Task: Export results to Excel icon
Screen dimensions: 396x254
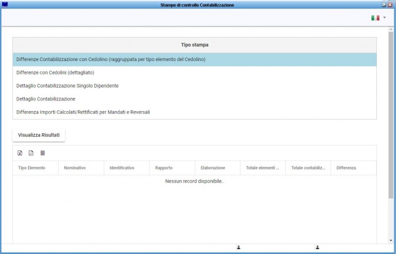Action: (20, 153)
